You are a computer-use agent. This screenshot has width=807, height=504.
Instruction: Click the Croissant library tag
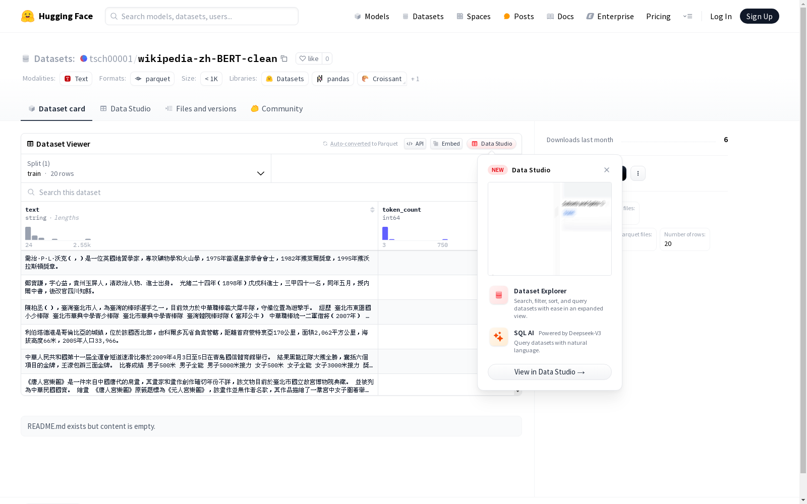click(x=382, y=79)
